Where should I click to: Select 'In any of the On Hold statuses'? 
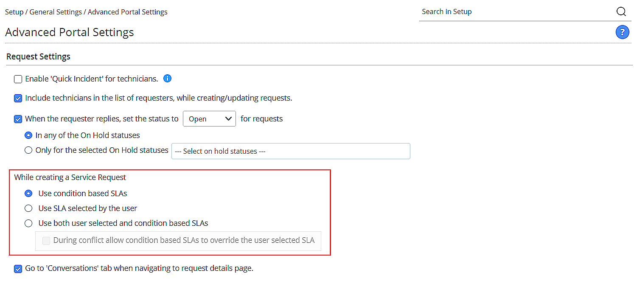28,135
